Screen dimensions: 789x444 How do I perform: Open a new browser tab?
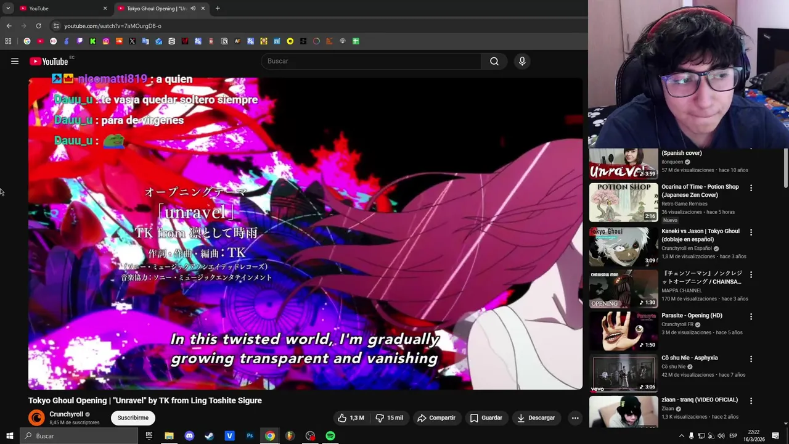(218, 9)
